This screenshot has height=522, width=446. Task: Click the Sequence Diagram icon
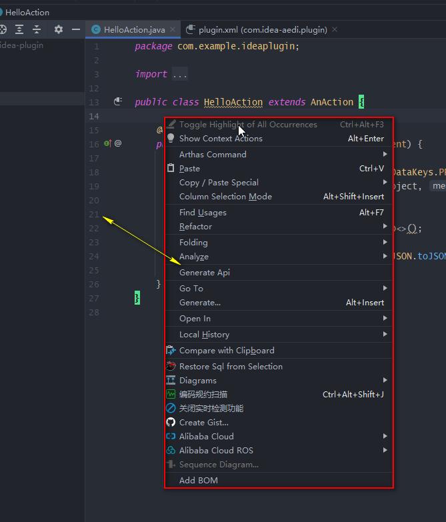tap(171, 464)
